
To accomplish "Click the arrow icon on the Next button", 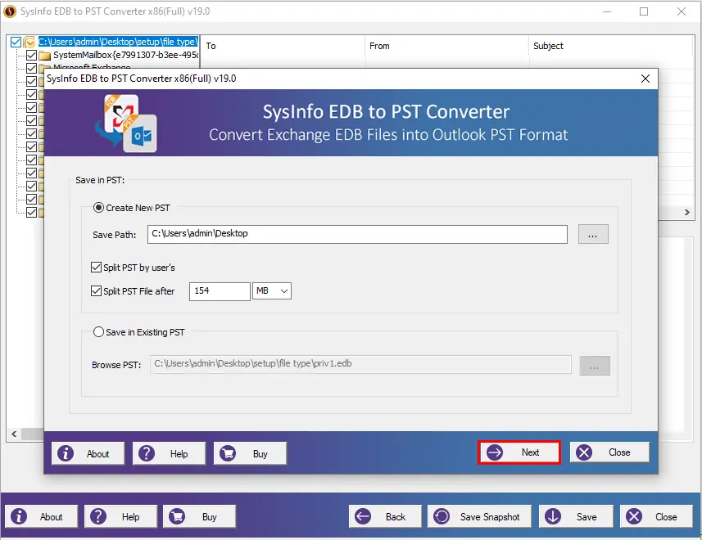I will point(495,452).
